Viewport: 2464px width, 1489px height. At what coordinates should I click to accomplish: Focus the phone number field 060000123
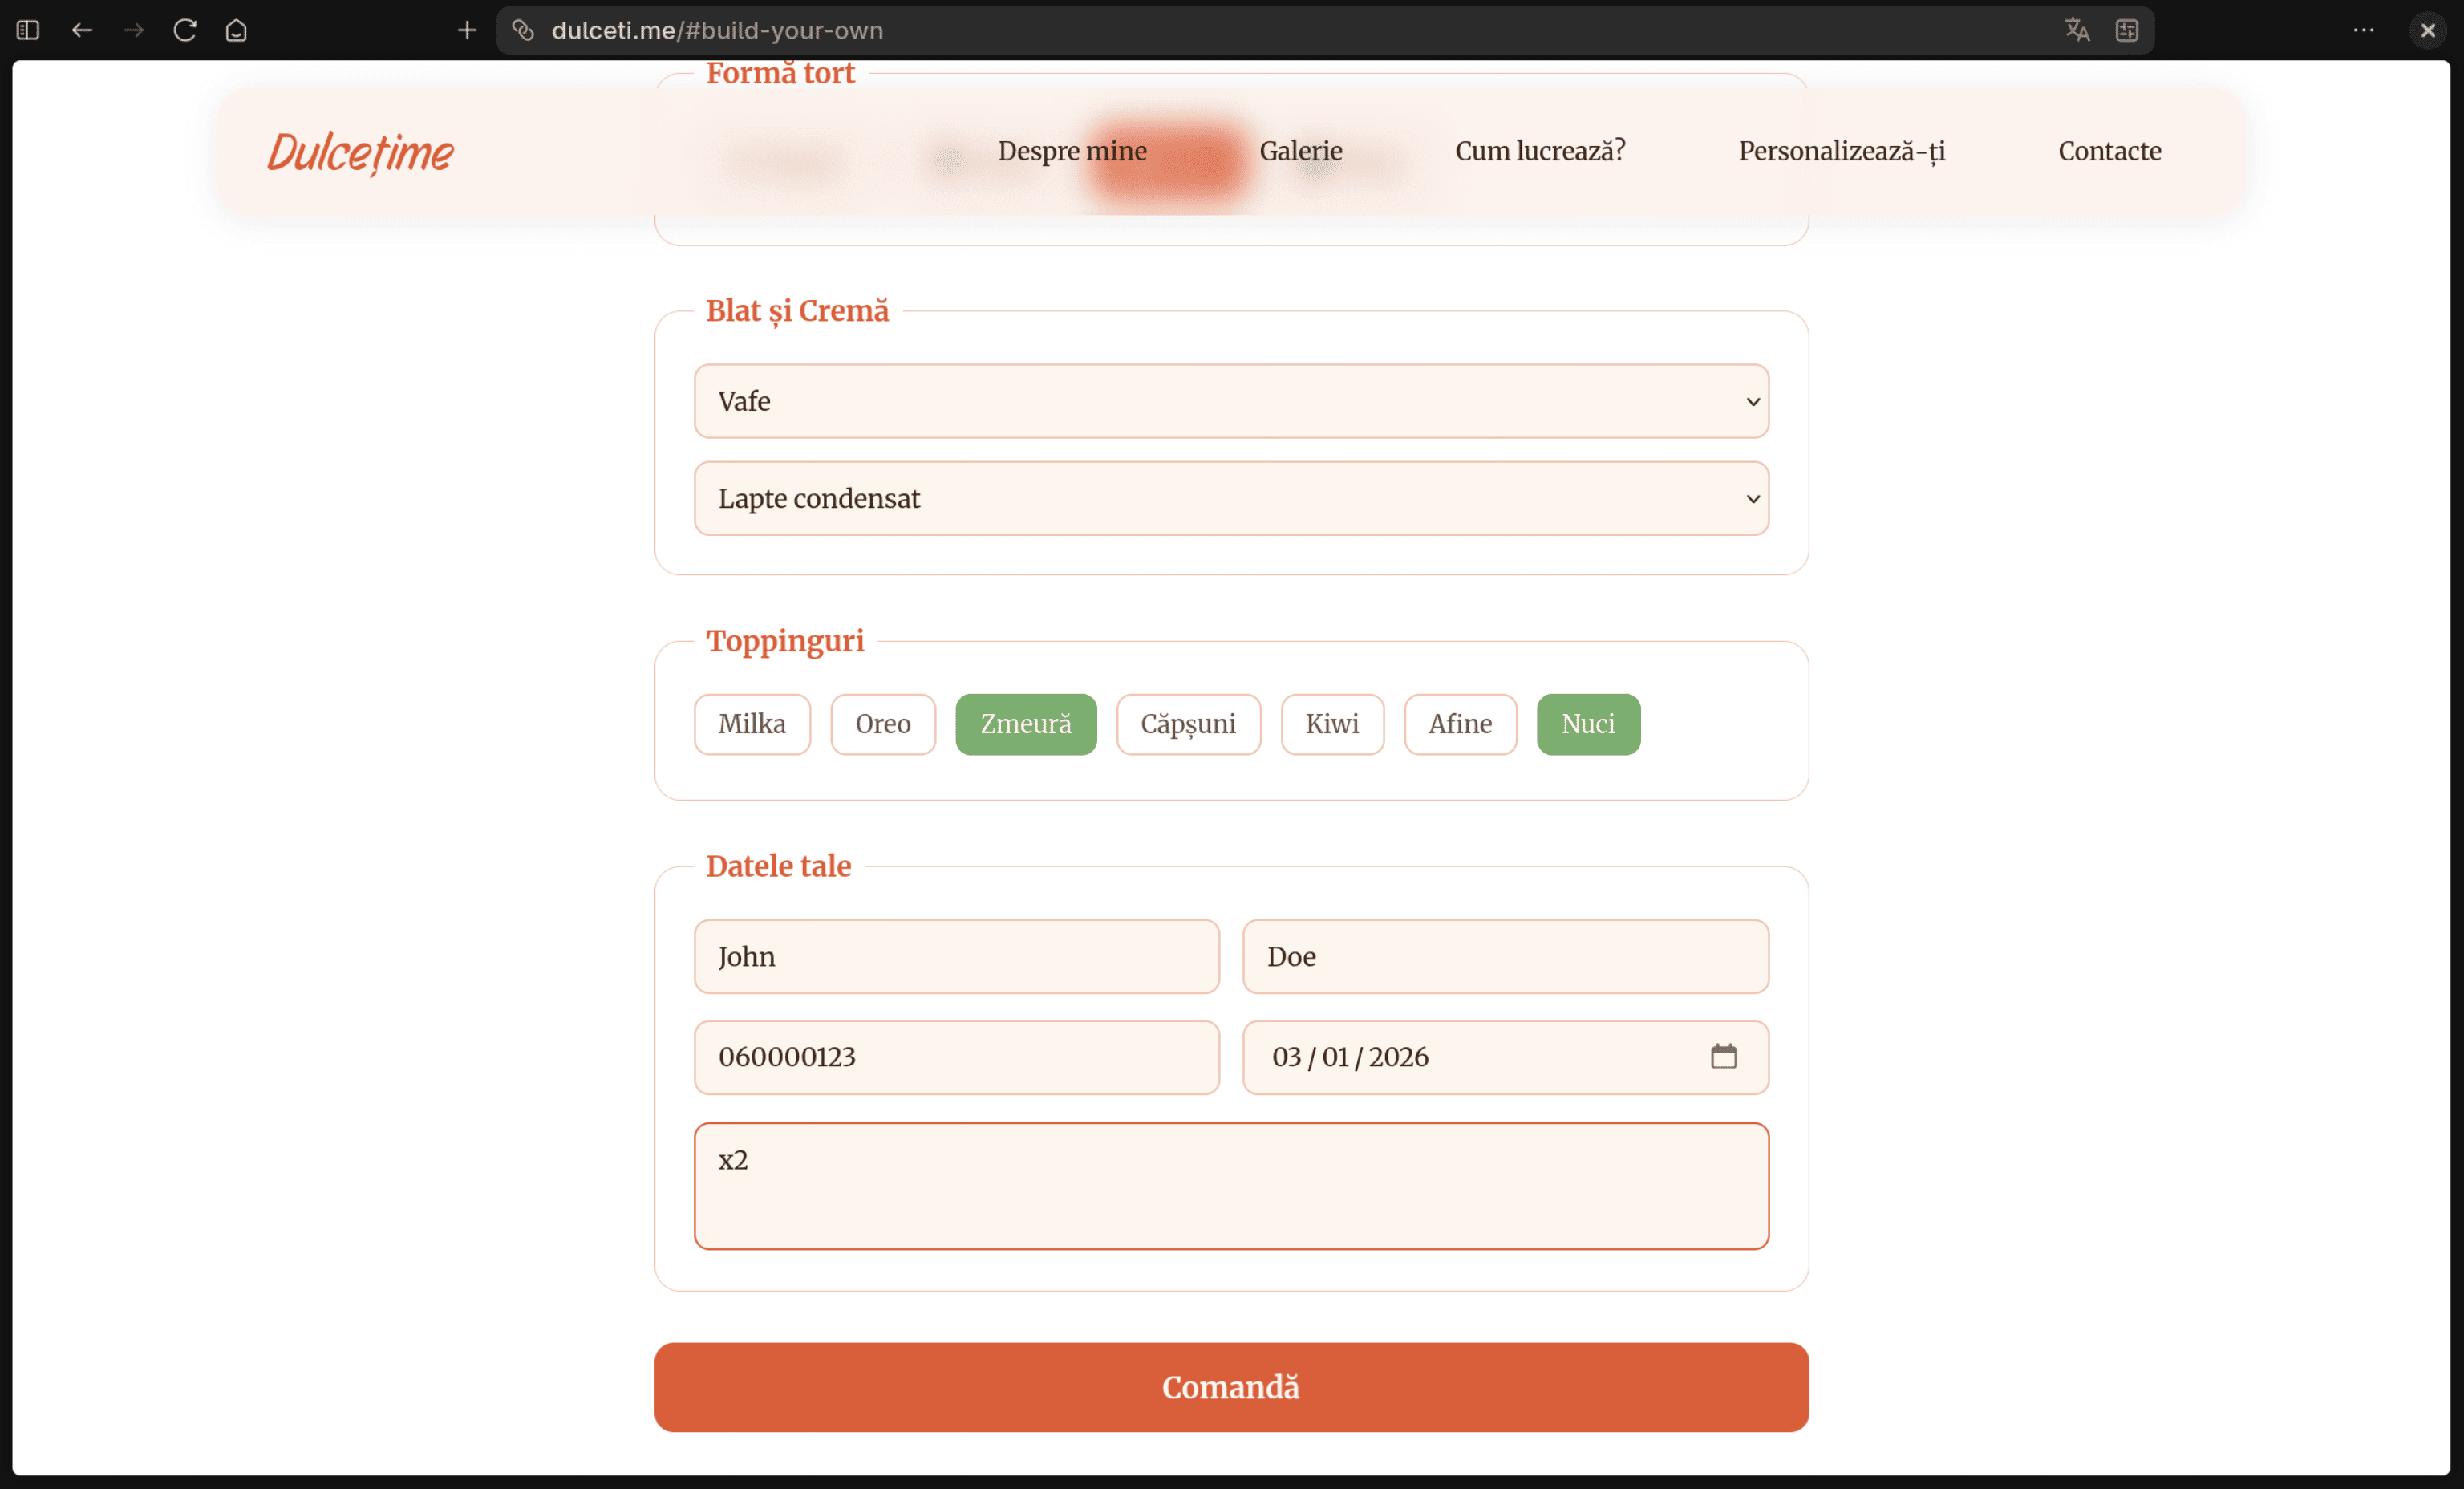click(956, 1057)
